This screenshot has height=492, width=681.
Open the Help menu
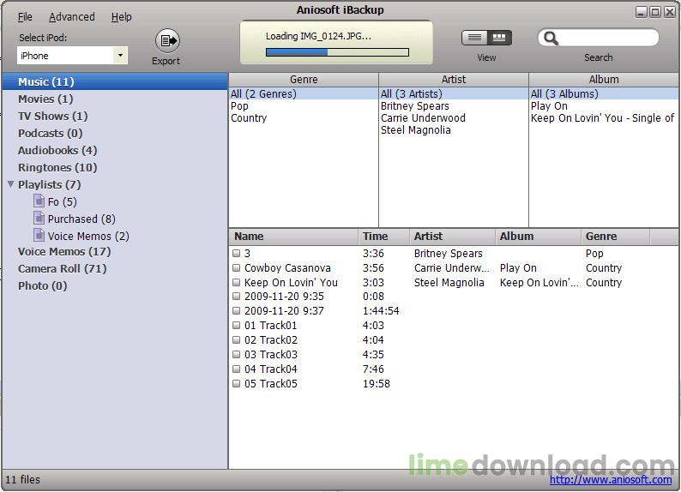pyautogui.click(x=121, y=17)
